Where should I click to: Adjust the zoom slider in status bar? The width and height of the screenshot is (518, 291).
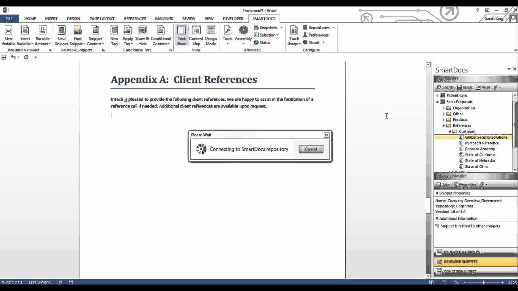(x=484, y=283)
